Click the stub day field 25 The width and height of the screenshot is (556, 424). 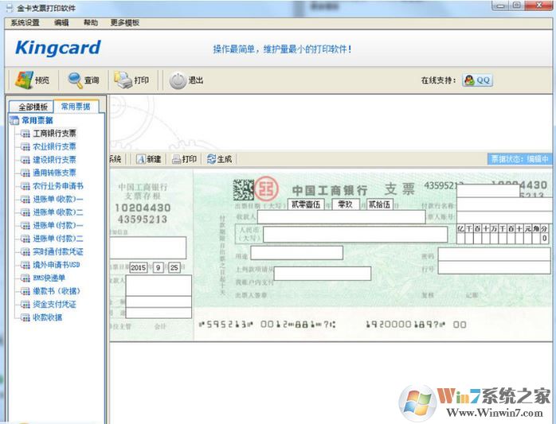[174, 267]
